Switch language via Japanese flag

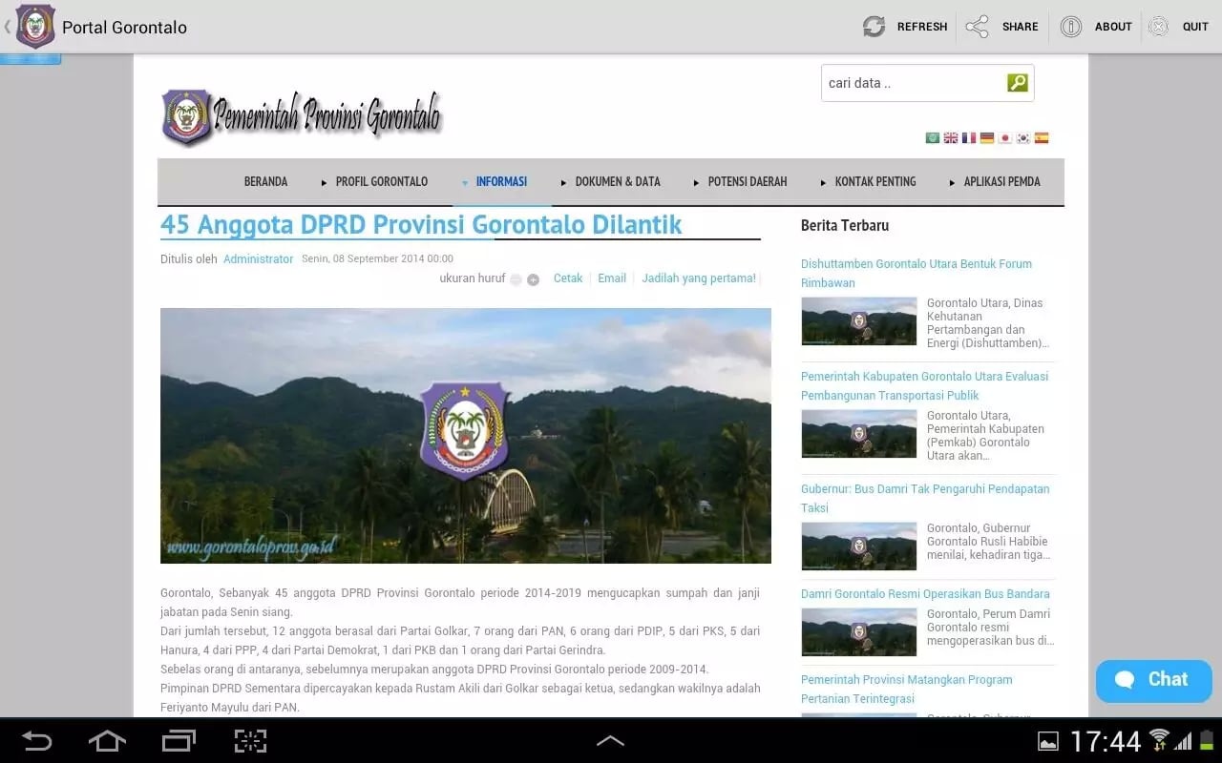click(1005, 137)
